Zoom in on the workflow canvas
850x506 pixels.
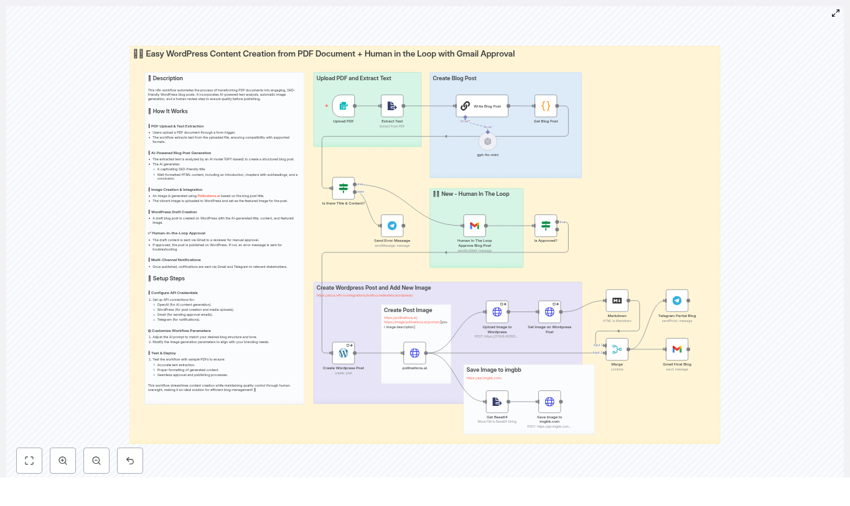[x=63, y=461]
